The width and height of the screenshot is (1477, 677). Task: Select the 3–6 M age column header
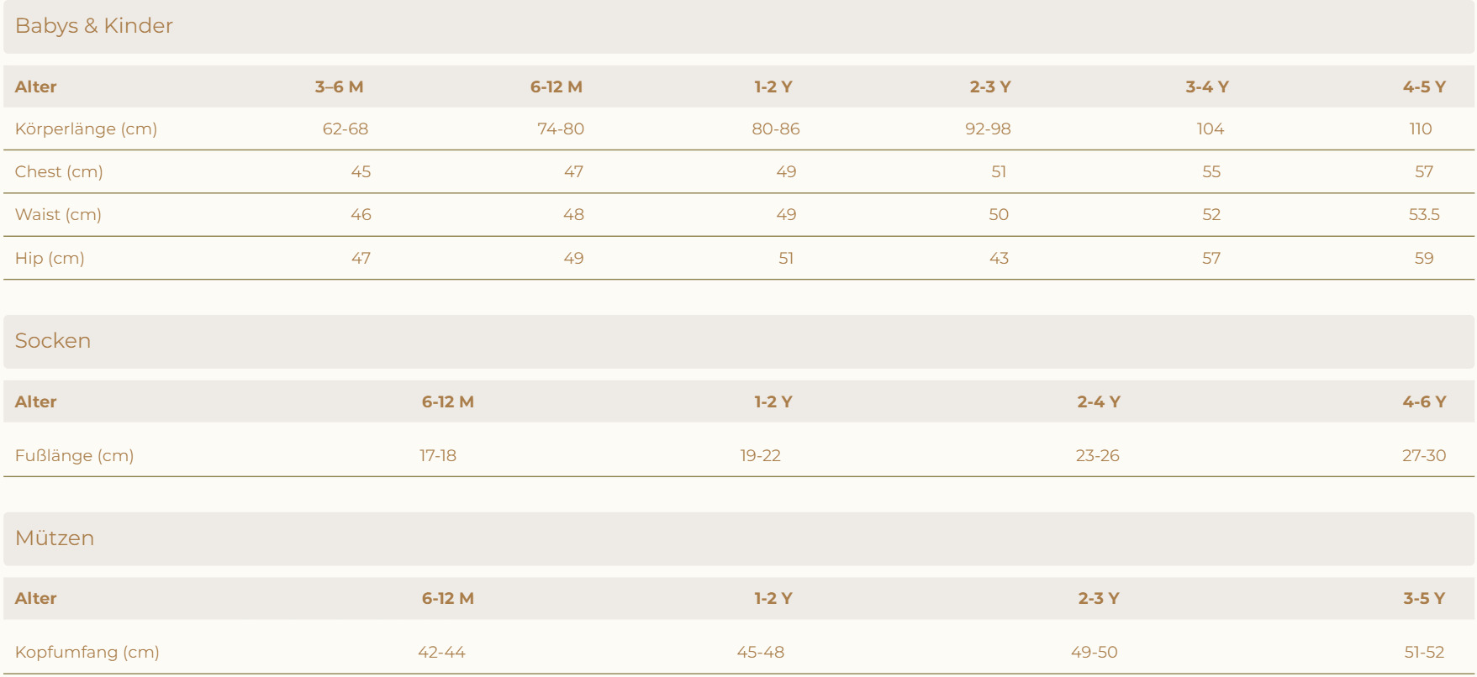(x=339, y=87)
